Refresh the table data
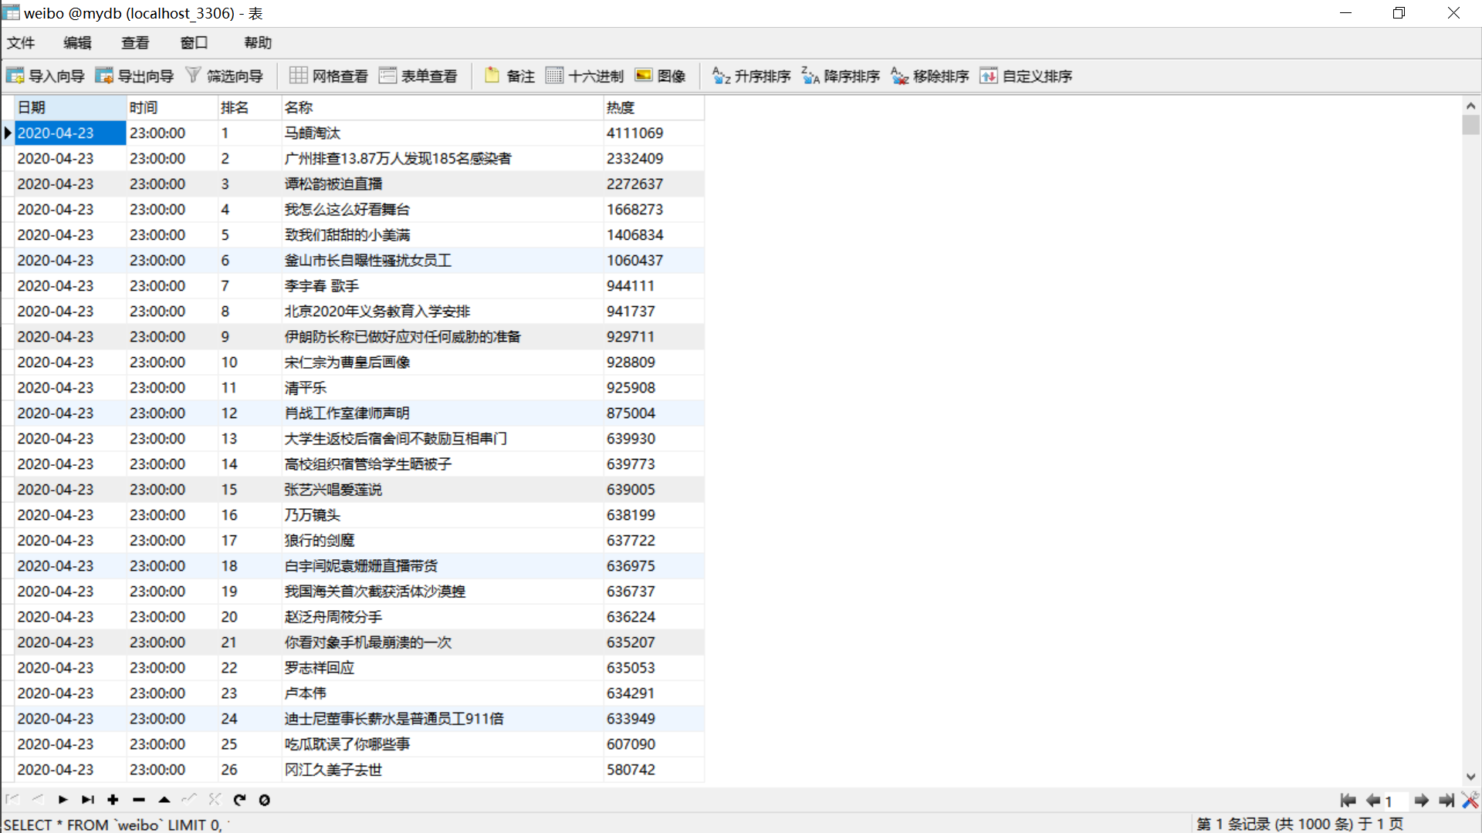The image size is (1482, 833). [x=239, y=800]
